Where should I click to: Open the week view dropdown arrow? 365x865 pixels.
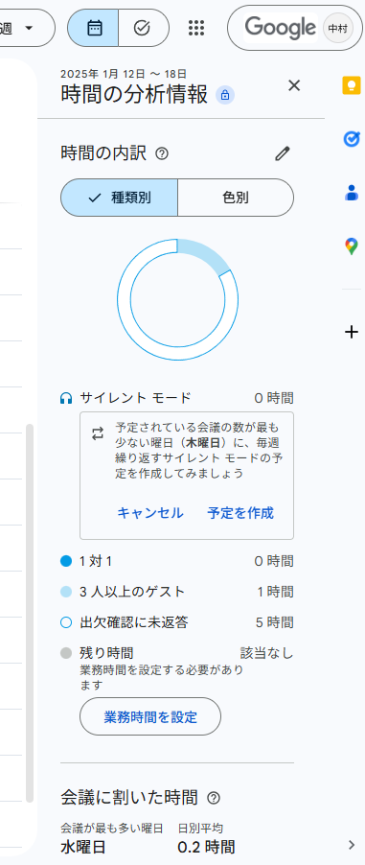point(30,28)
